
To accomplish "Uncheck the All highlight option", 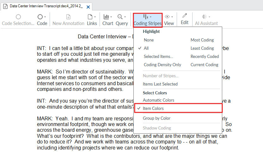I will click(x=146, y=48).
